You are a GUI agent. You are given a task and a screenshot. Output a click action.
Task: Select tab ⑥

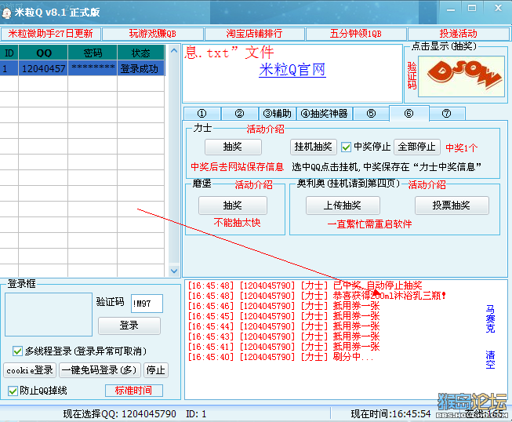[409, 113]
